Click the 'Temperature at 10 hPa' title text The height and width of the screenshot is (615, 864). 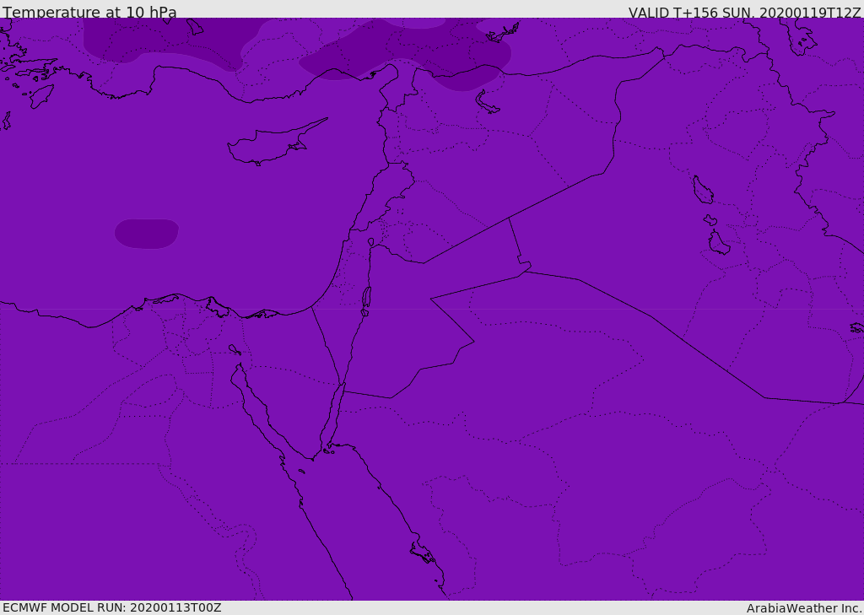tap(89, 12)
